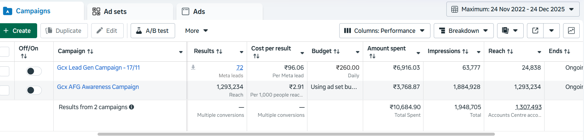Click the green Create button
The width and height of the screenshot is (584, 140).
pos(18,31)
